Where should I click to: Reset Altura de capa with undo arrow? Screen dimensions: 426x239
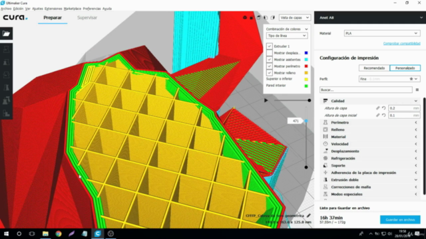pos(383,108)
